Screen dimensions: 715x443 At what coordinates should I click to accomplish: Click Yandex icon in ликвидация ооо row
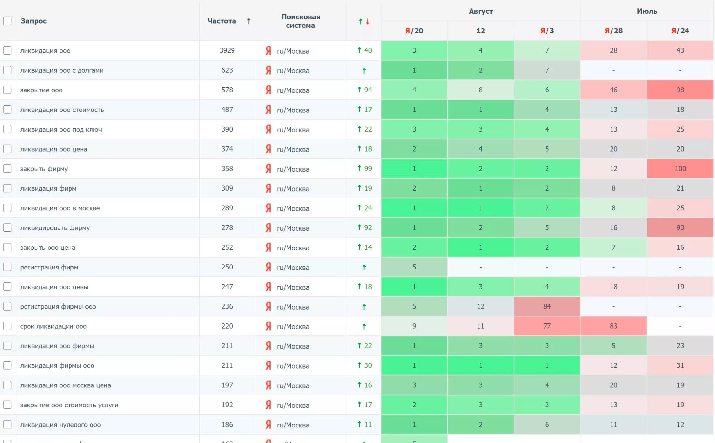(268, 51)
